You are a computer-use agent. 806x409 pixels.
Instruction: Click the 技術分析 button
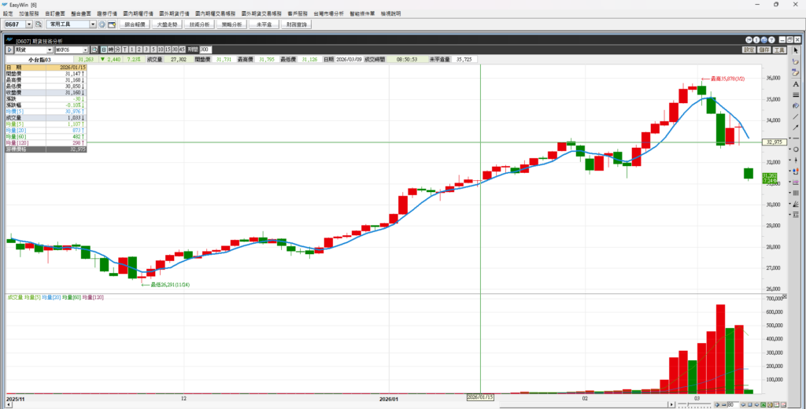pos(199,24)
